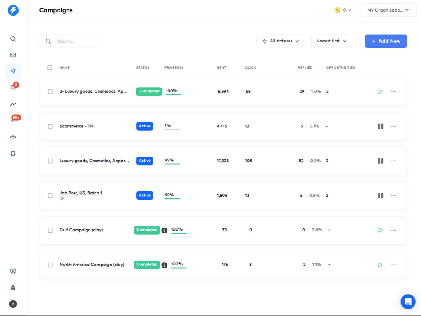
Task: Open the user avatar labeled A
Action: click(13, 304)
